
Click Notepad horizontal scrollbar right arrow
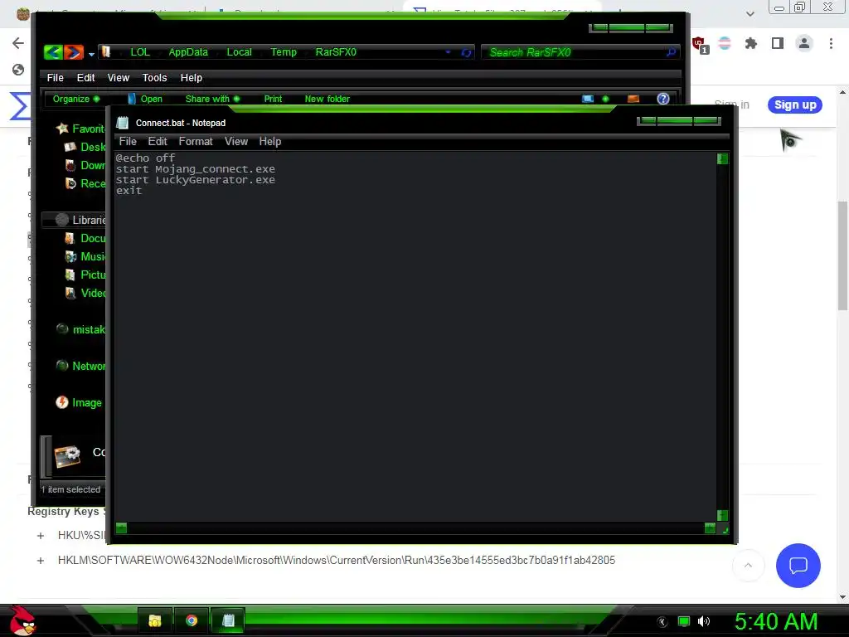[x=710, y=528]
